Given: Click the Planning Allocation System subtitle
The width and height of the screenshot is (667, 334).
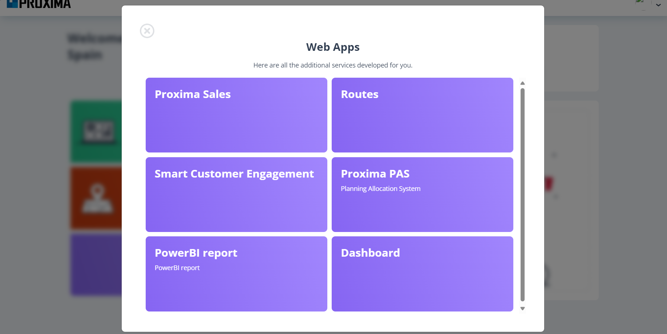Looking at the screenshot, I should pyautogui.click(x=380, y=188).
